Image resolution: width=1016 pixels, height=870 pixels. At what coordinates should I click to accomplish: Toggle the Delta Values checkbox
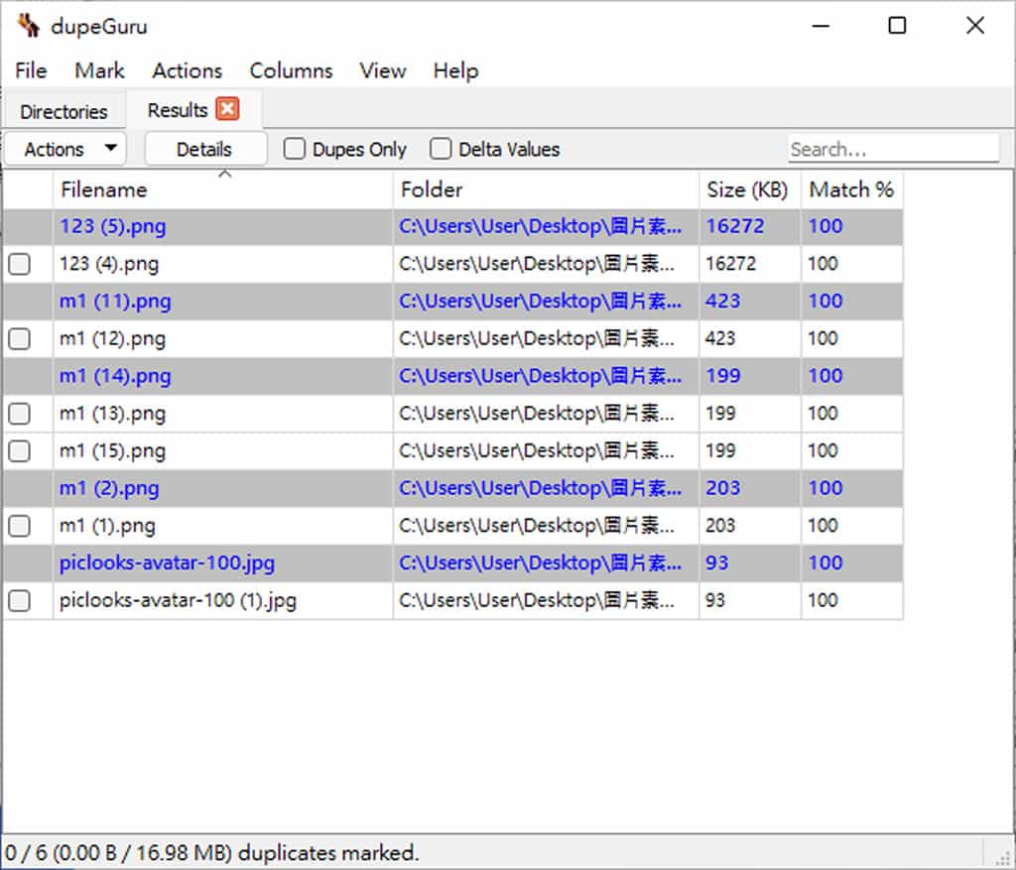[x=441, y=149]
